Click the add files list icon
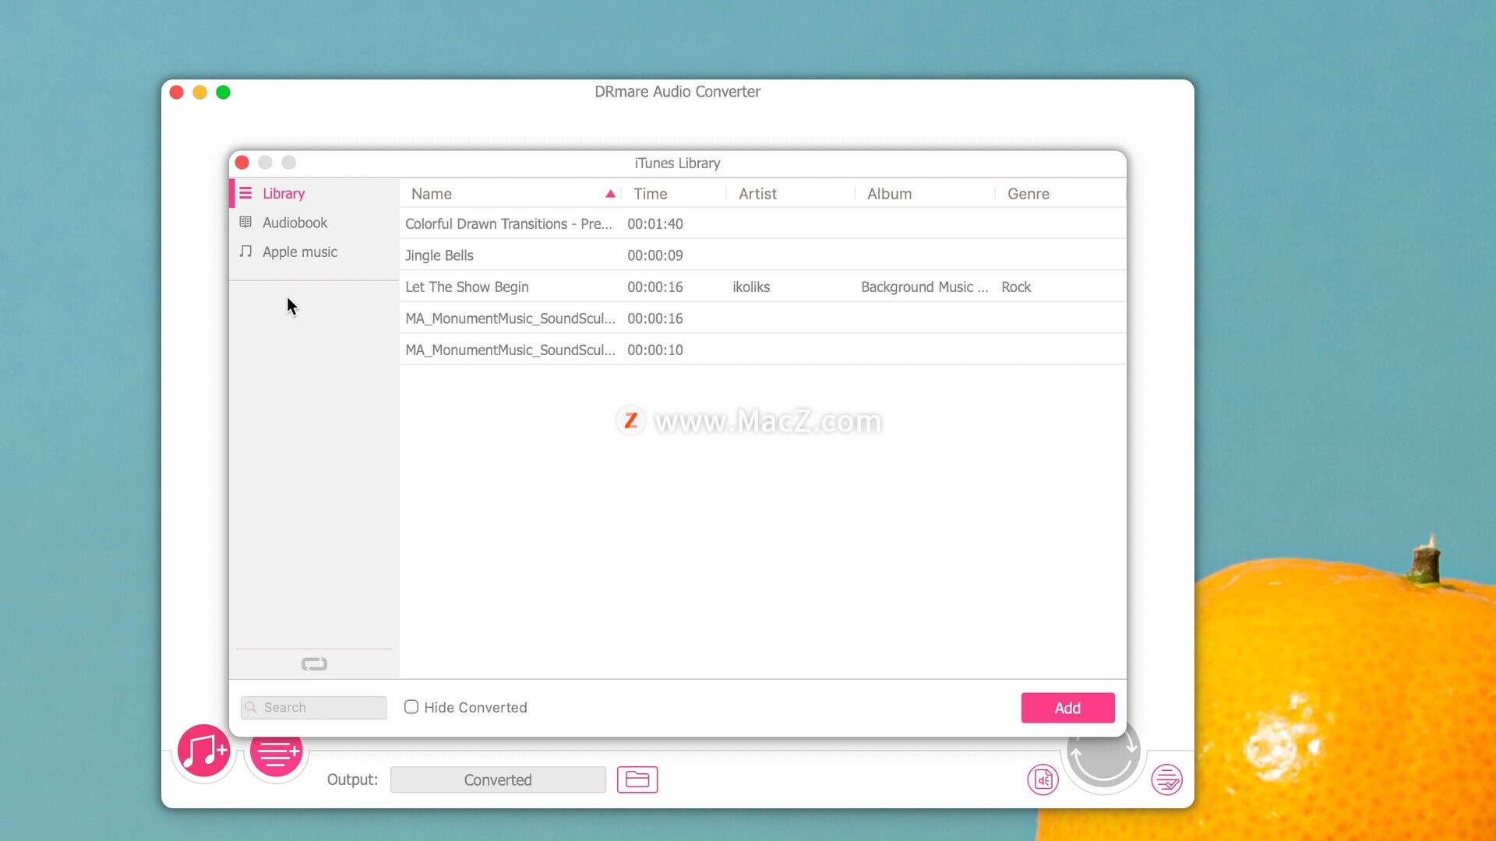Screen dimensions: 1496x841 click(x=277, y=752)
